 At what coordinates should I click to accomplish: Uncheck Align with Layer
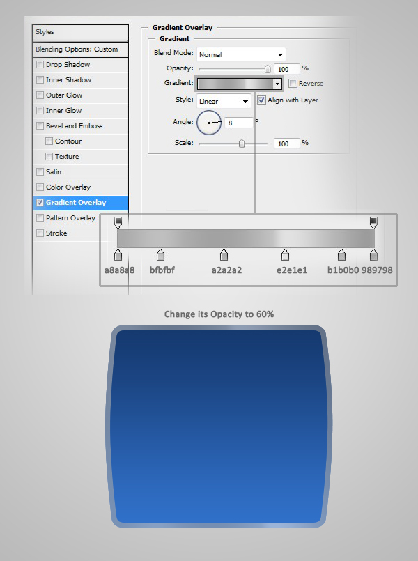(262, 100)
